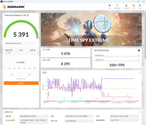146x125 pixels.
Task: Click the 加载 (Load) button
Action: [12, 74]
